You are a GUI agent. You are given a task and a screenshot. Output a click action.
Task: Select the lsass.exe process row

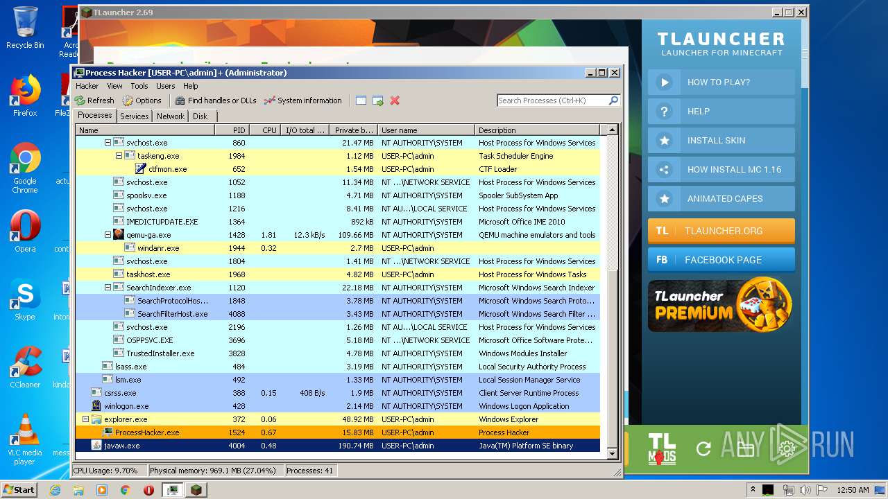[x=338, y=367]
